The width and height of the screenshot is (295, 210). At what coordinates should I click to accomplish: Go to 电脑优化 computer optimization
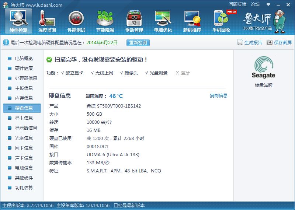163,21
